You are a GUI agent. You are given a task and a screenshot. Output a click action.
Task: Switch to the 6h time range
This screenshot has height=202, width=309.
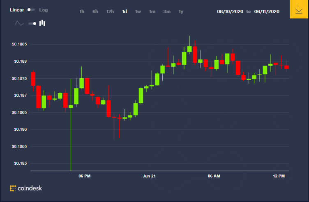click(95, 11)
